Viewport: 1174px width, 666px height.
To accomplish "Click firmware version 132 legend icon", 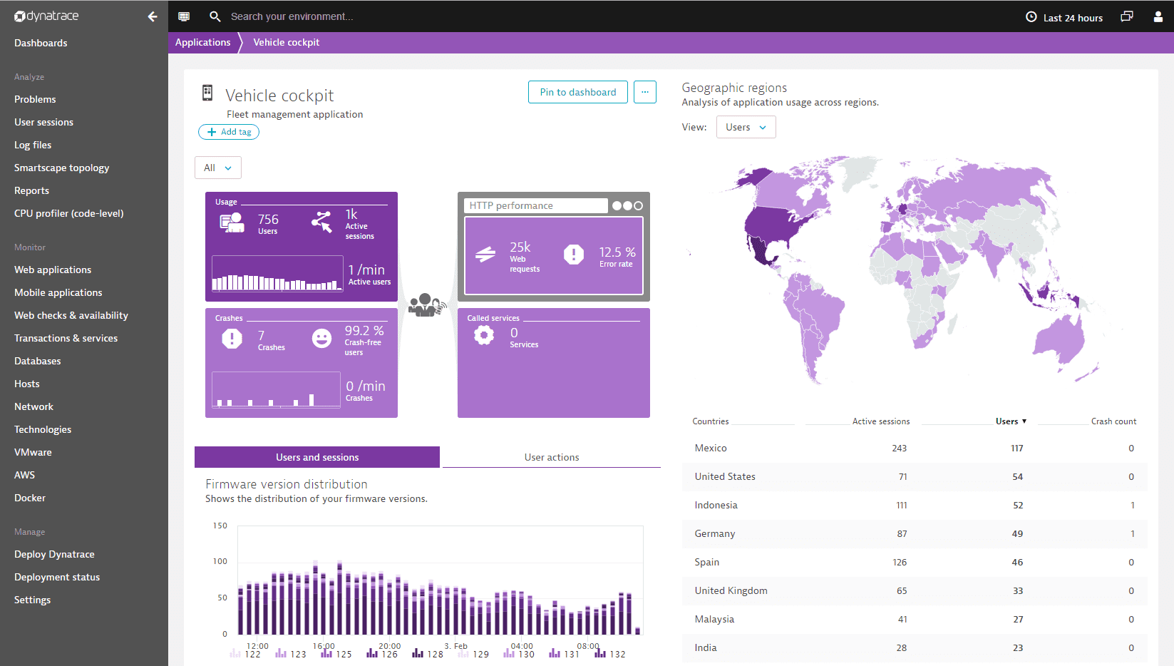I will (600, 653).
